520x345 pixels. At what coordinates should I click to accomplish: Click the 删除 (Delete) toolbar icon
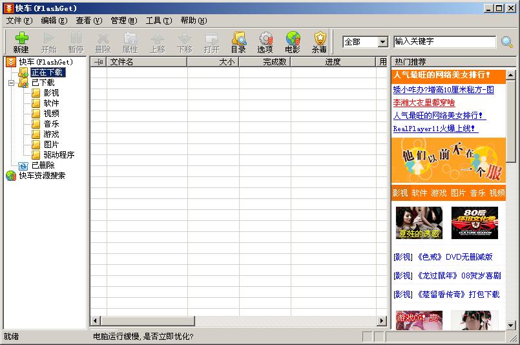pyautogui.click(x=103, y=42)
